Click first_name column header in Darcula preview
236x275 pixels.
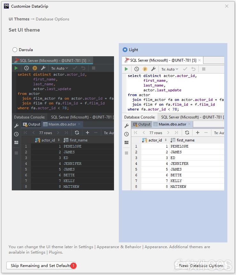[75, 140]
